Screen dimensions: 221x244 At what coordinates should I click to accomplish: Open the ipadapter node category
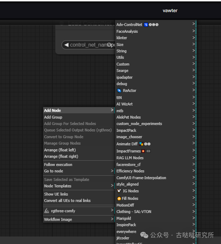(x=156, y=77)
